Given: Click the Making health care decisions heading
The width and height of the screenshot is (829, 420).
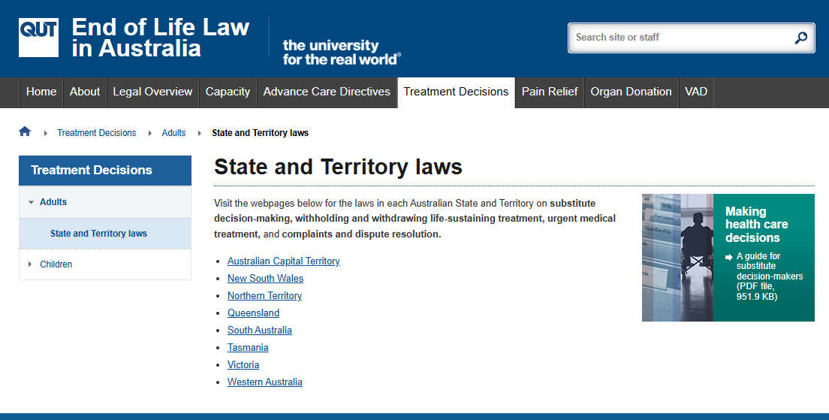Looking at the screenshot, I should click(757, 225).
